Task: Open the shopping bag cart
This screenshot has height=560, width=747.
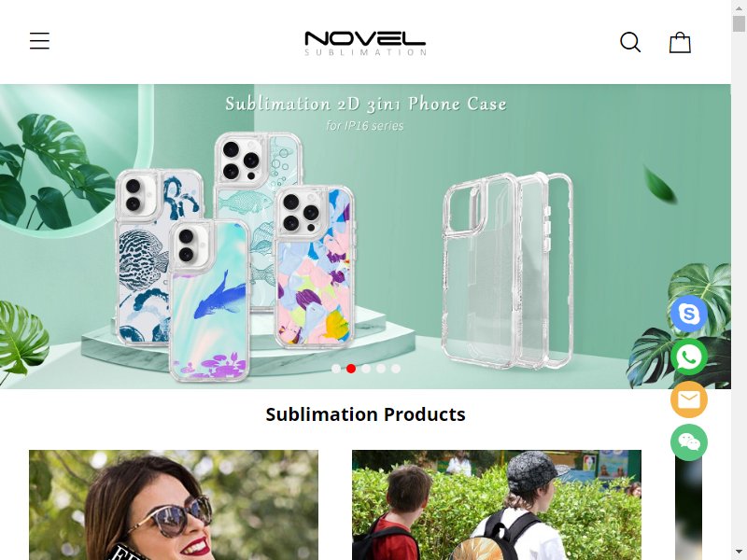Action: 680,42
